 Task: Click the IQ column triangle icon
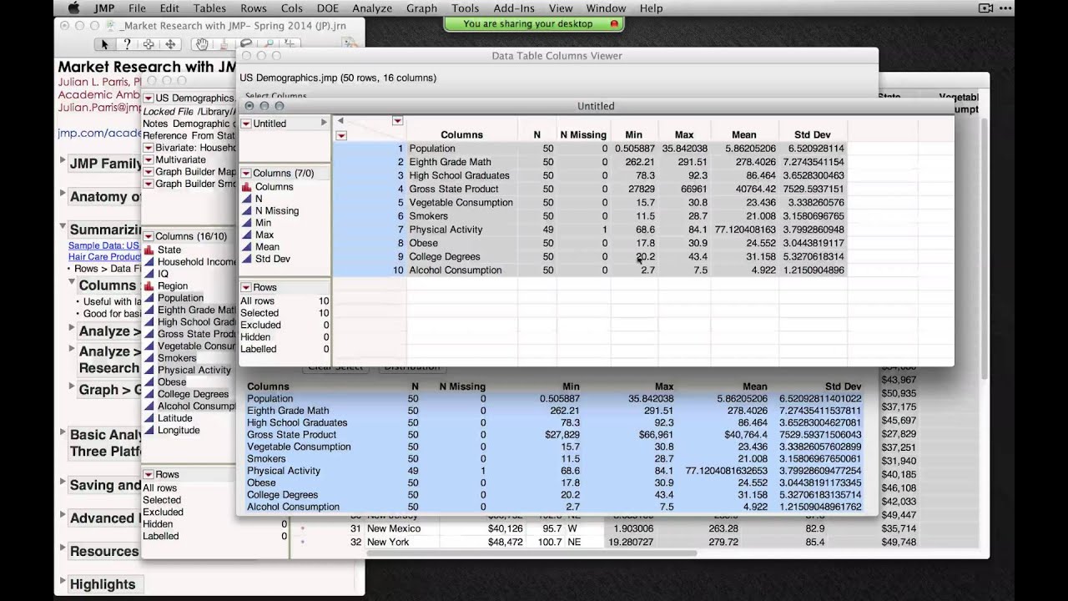(x=149, y=274)
